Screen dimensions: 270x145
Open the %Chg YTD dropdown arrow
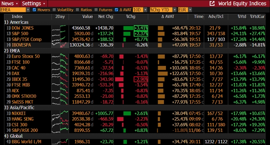(175, 10)
